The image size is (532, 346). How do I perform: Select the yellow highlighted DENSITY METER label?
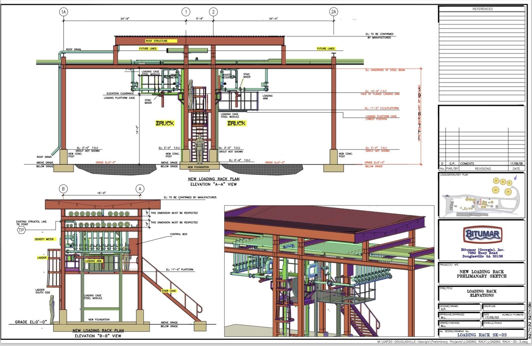(44, 239)
